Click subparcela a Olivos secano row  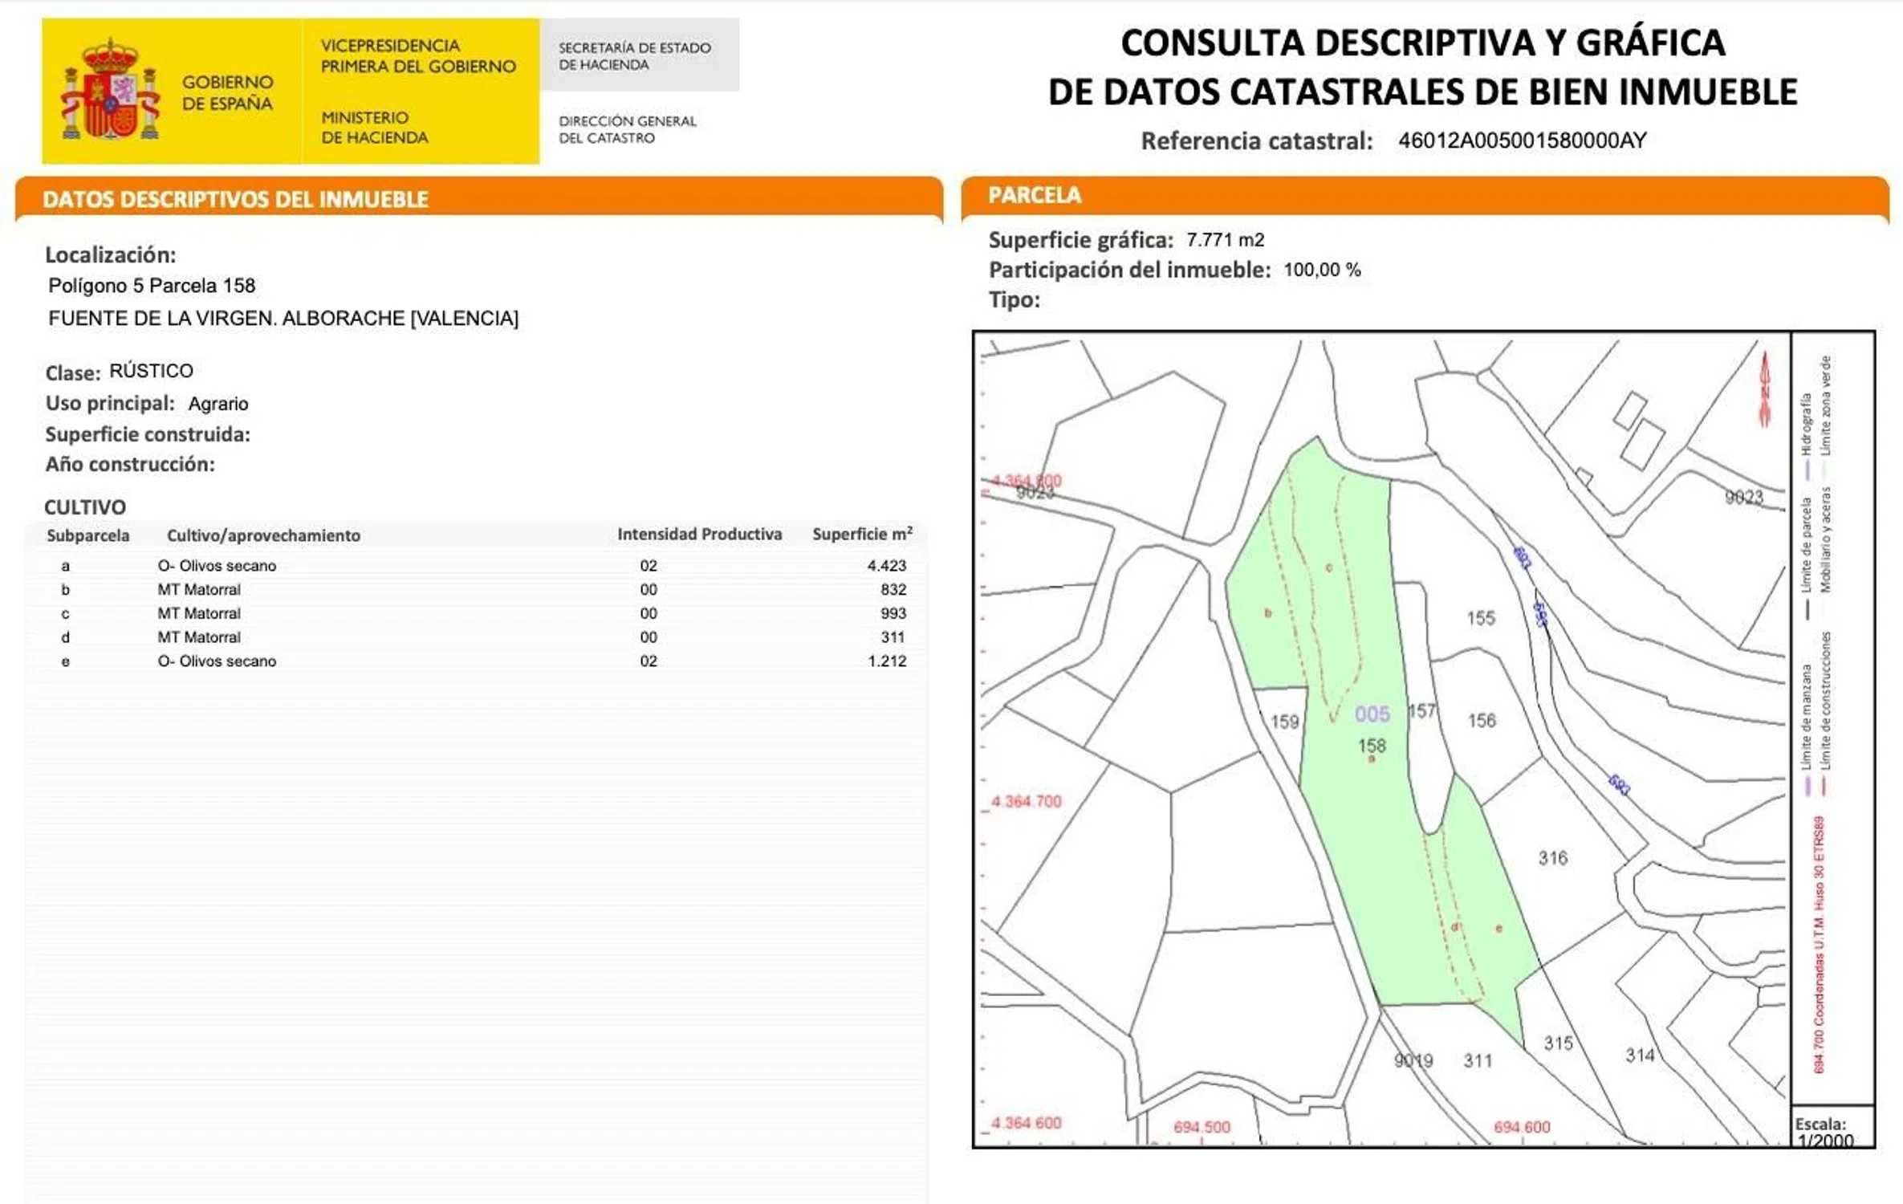[x=217, y=566]
